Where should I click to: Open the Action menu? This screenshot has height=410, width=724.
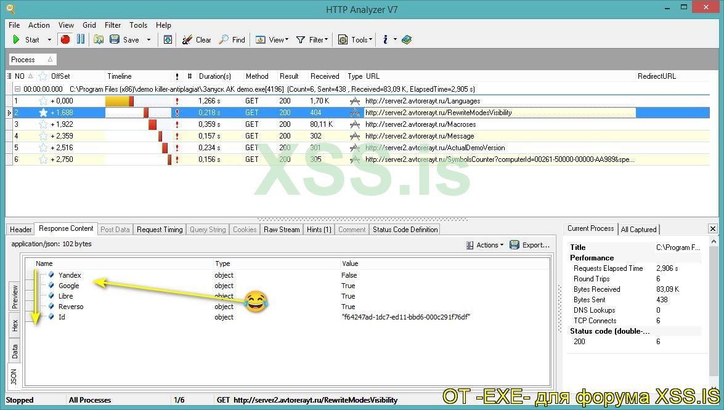pyautogui.click(x=39, y=25)
